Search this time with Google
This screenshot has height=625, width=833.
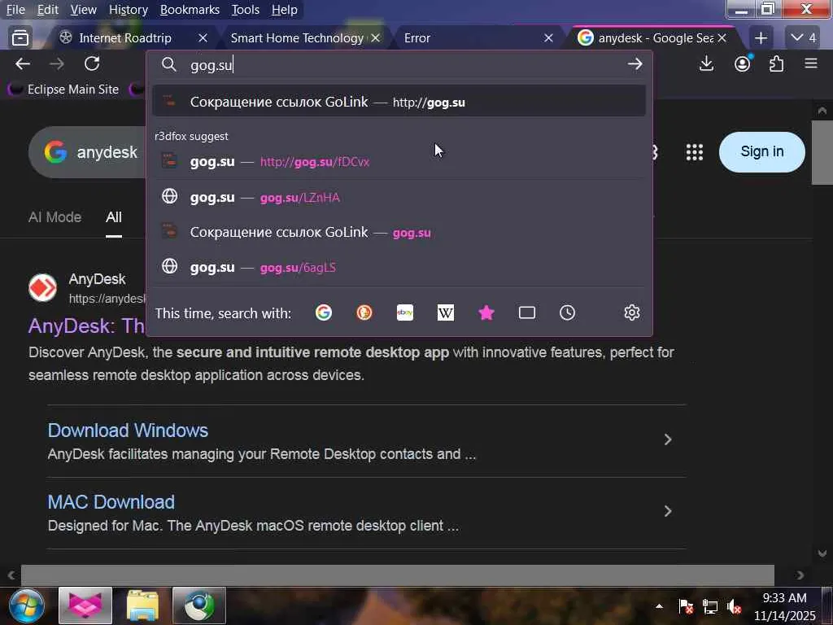pos(324,312)
